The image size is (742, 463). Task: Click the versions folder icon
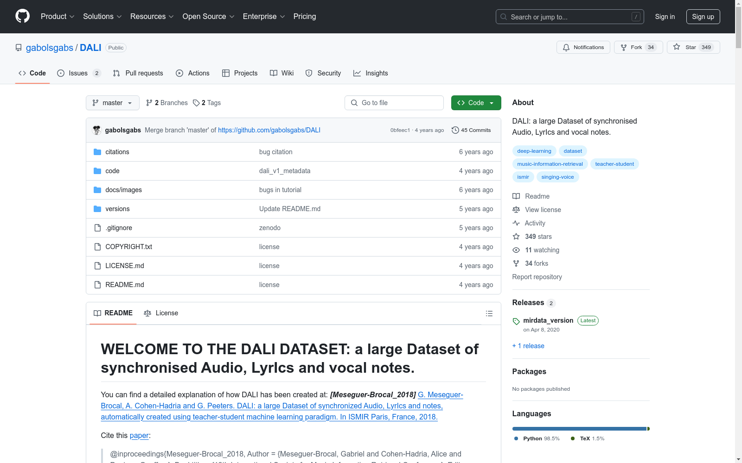tap(97, 209)
